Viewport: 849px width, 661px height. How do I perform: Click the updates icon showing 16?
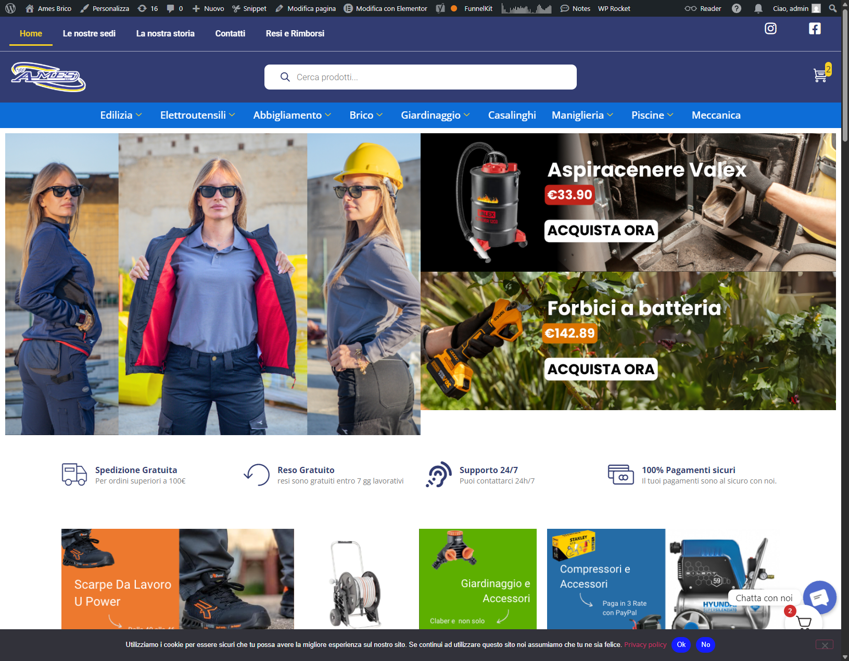coord(147,8)
